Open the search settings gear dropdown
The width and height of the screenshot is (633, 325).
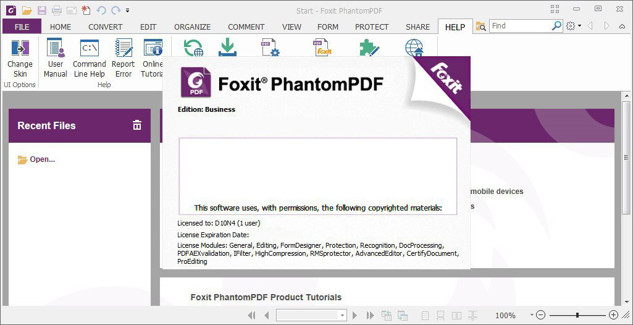coord(574,26)
